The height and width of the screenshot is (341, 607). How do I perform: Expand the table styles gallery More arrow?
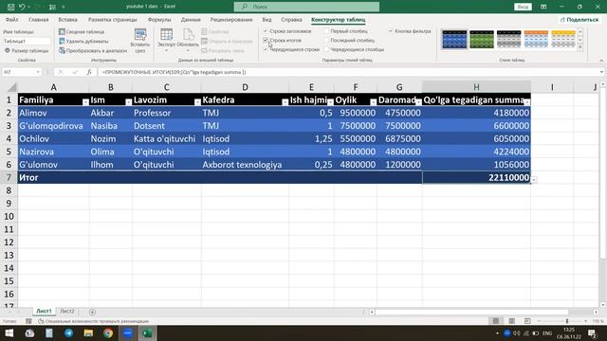click(580, 47)
